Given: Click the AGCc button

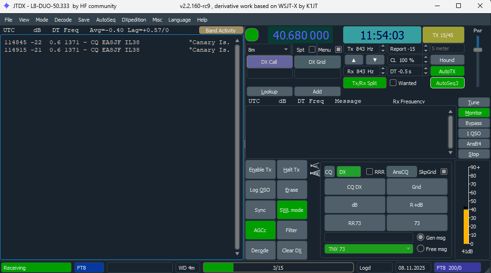Looking at the screenshot, I should click(260, 230).
